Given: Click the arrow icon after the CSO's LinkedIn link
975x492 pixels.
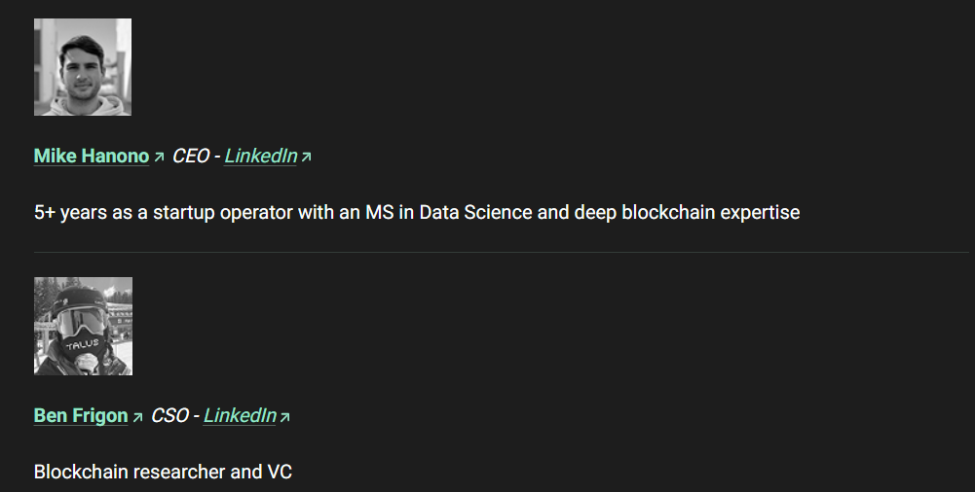Looking at the screenshot, I should tap(285, 416).
